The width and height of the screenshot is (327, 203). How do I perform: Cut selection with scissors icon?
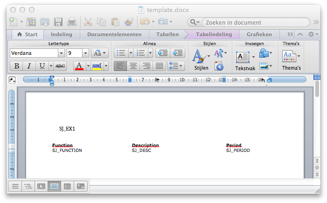88,22
